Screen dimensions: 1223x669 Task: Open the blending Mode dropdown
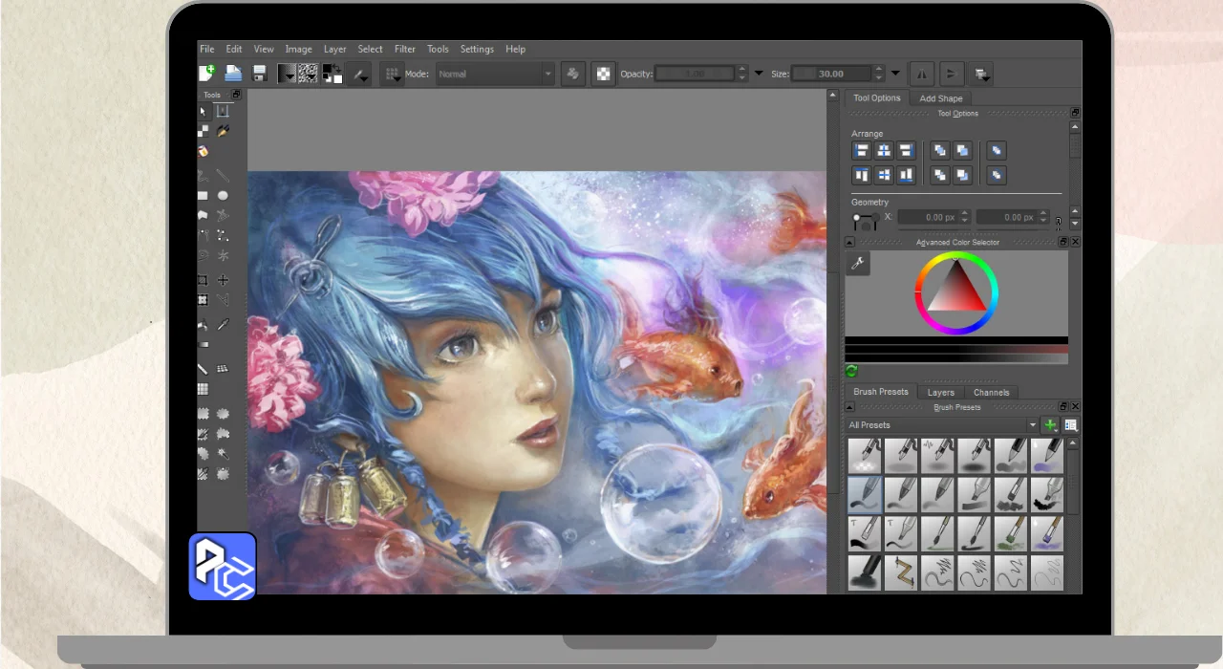pyautogui.click(x=495, y=74)
